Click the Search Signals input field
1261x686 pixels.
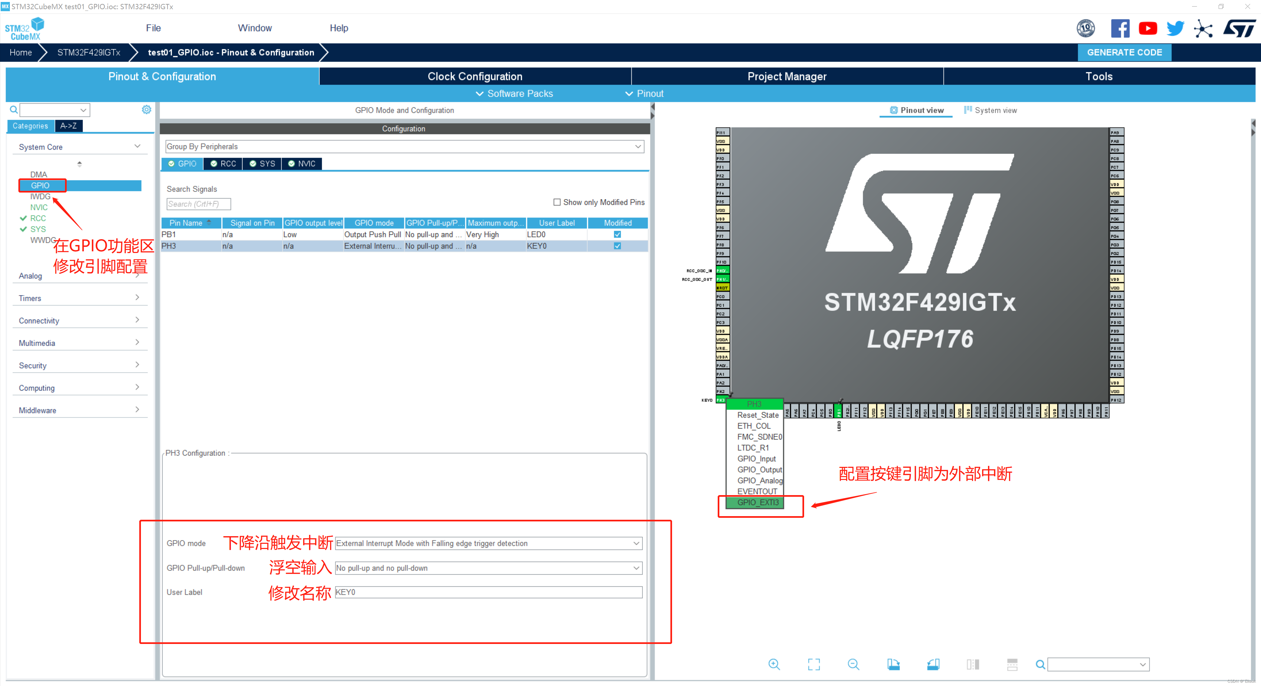[198, 204]
